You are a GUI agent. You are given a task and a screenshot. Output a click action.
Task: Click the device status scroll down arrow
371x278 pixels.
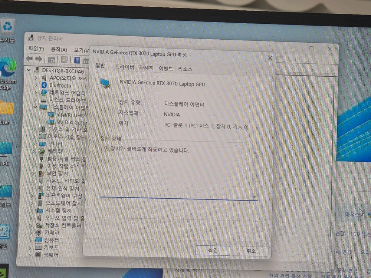(x=255, y=197)
